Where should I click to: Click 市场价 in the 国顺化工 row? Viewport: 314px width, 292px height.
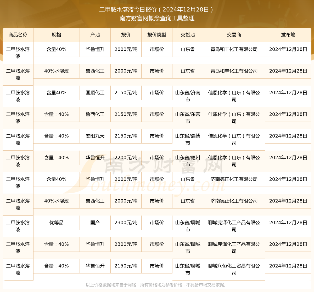[157, 93]
